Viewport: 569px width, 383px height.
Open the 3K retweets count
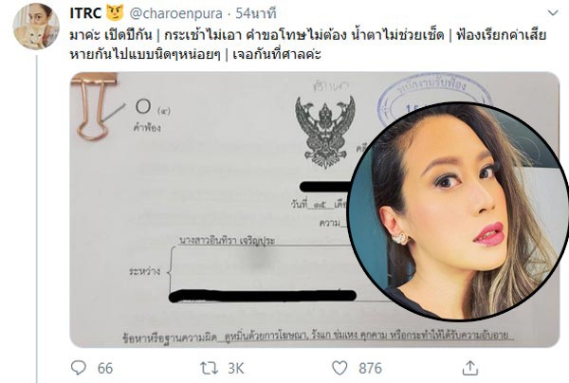point(236,368)
